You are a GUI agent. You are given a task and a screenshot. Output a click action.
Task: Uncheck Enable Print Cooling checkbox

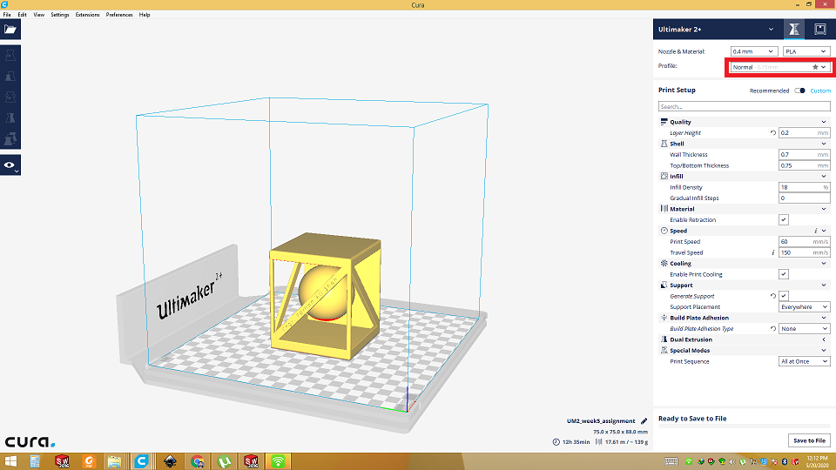click(783, 274)
